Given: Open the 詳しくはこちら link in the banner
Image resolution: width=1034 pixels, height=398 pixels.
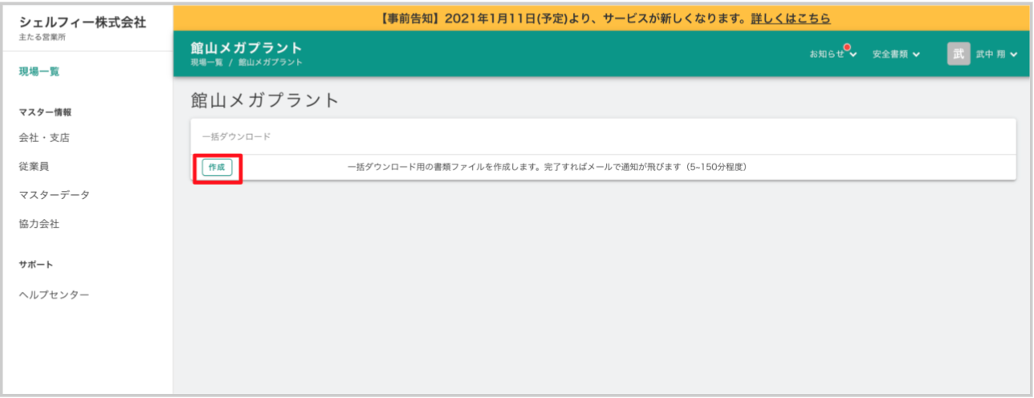Looking at the screenshot, I should [x=790, y=18].
